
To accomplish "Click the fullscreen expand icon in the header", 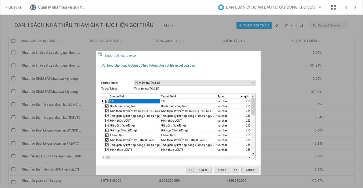I will point(333,7).
